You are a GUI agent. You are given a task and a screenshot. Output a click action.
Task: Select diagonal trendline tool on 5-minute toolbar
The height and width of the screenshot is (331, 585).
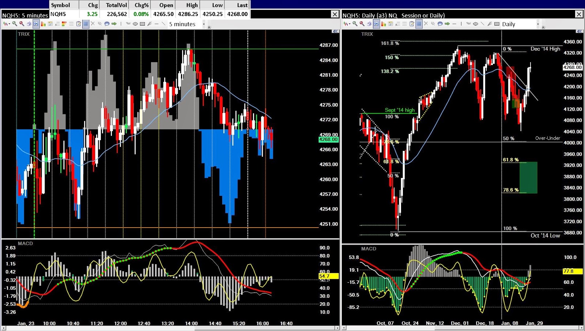click(x=163, y=24)
